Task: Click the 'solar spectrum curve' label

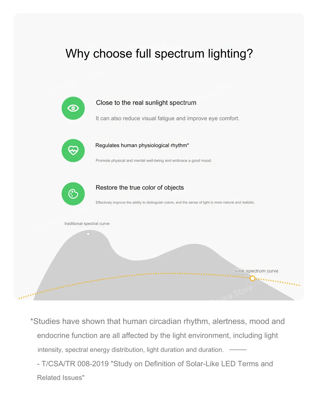Action: tap(256, 271)
